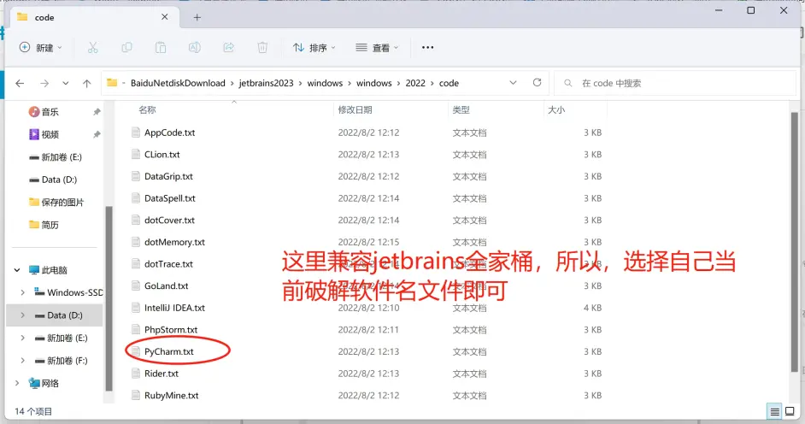Sort by the date modified column header
The height and width of the screenshot is (424, 805).
(x=355, y=110)
